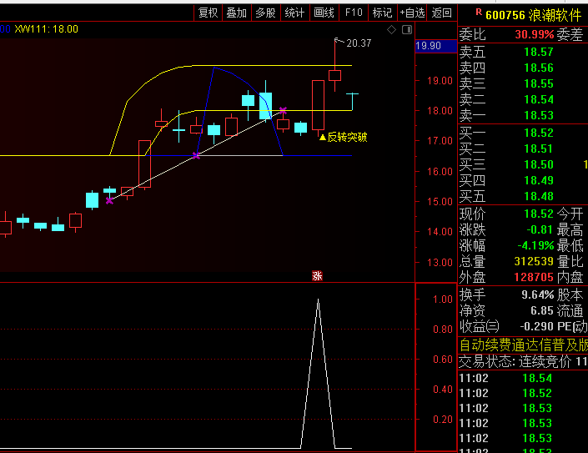The image size is (588, 453).
Task: Click the 卖三 price 18.55
Action: coord(539,83)
